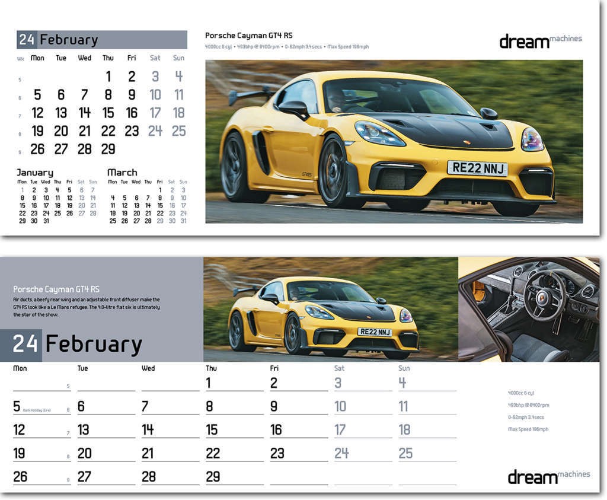The image size is (607, 500).
Task: Click the 'Sun' column header on the lower planner
Action: (x=404, y=368)
